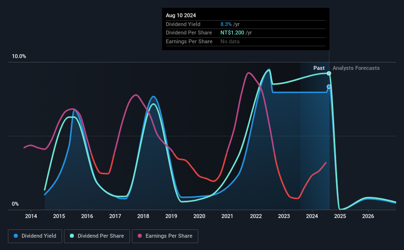Image resolution: width=404 pixels, height=250 pixels.
Task: Click the pink Earnings Per Share legend dot
Action: pos(140,236)
